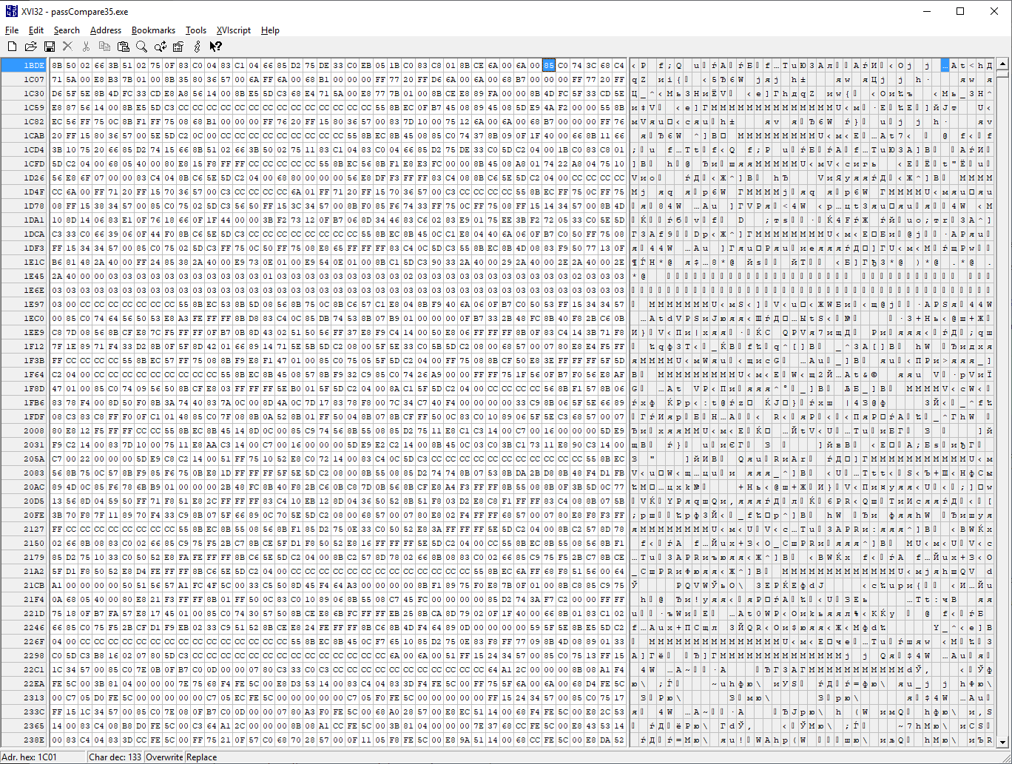Open the Help menu
This screenshot has height=764, width=1012.
270,30
